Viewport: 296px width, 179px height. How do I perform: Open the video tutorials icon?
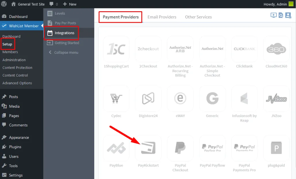(x=273, y=15)
